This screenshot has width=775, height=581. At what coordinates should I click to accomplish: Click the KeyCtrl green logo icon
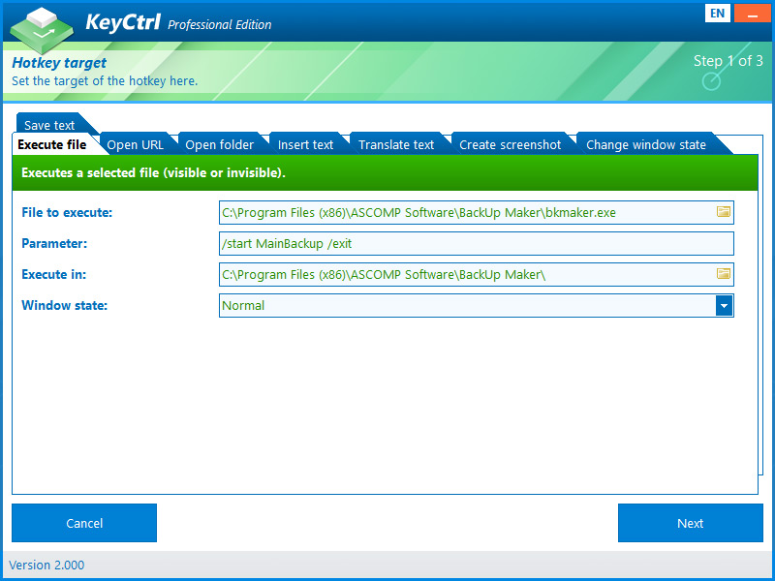[x=42, y=31]
